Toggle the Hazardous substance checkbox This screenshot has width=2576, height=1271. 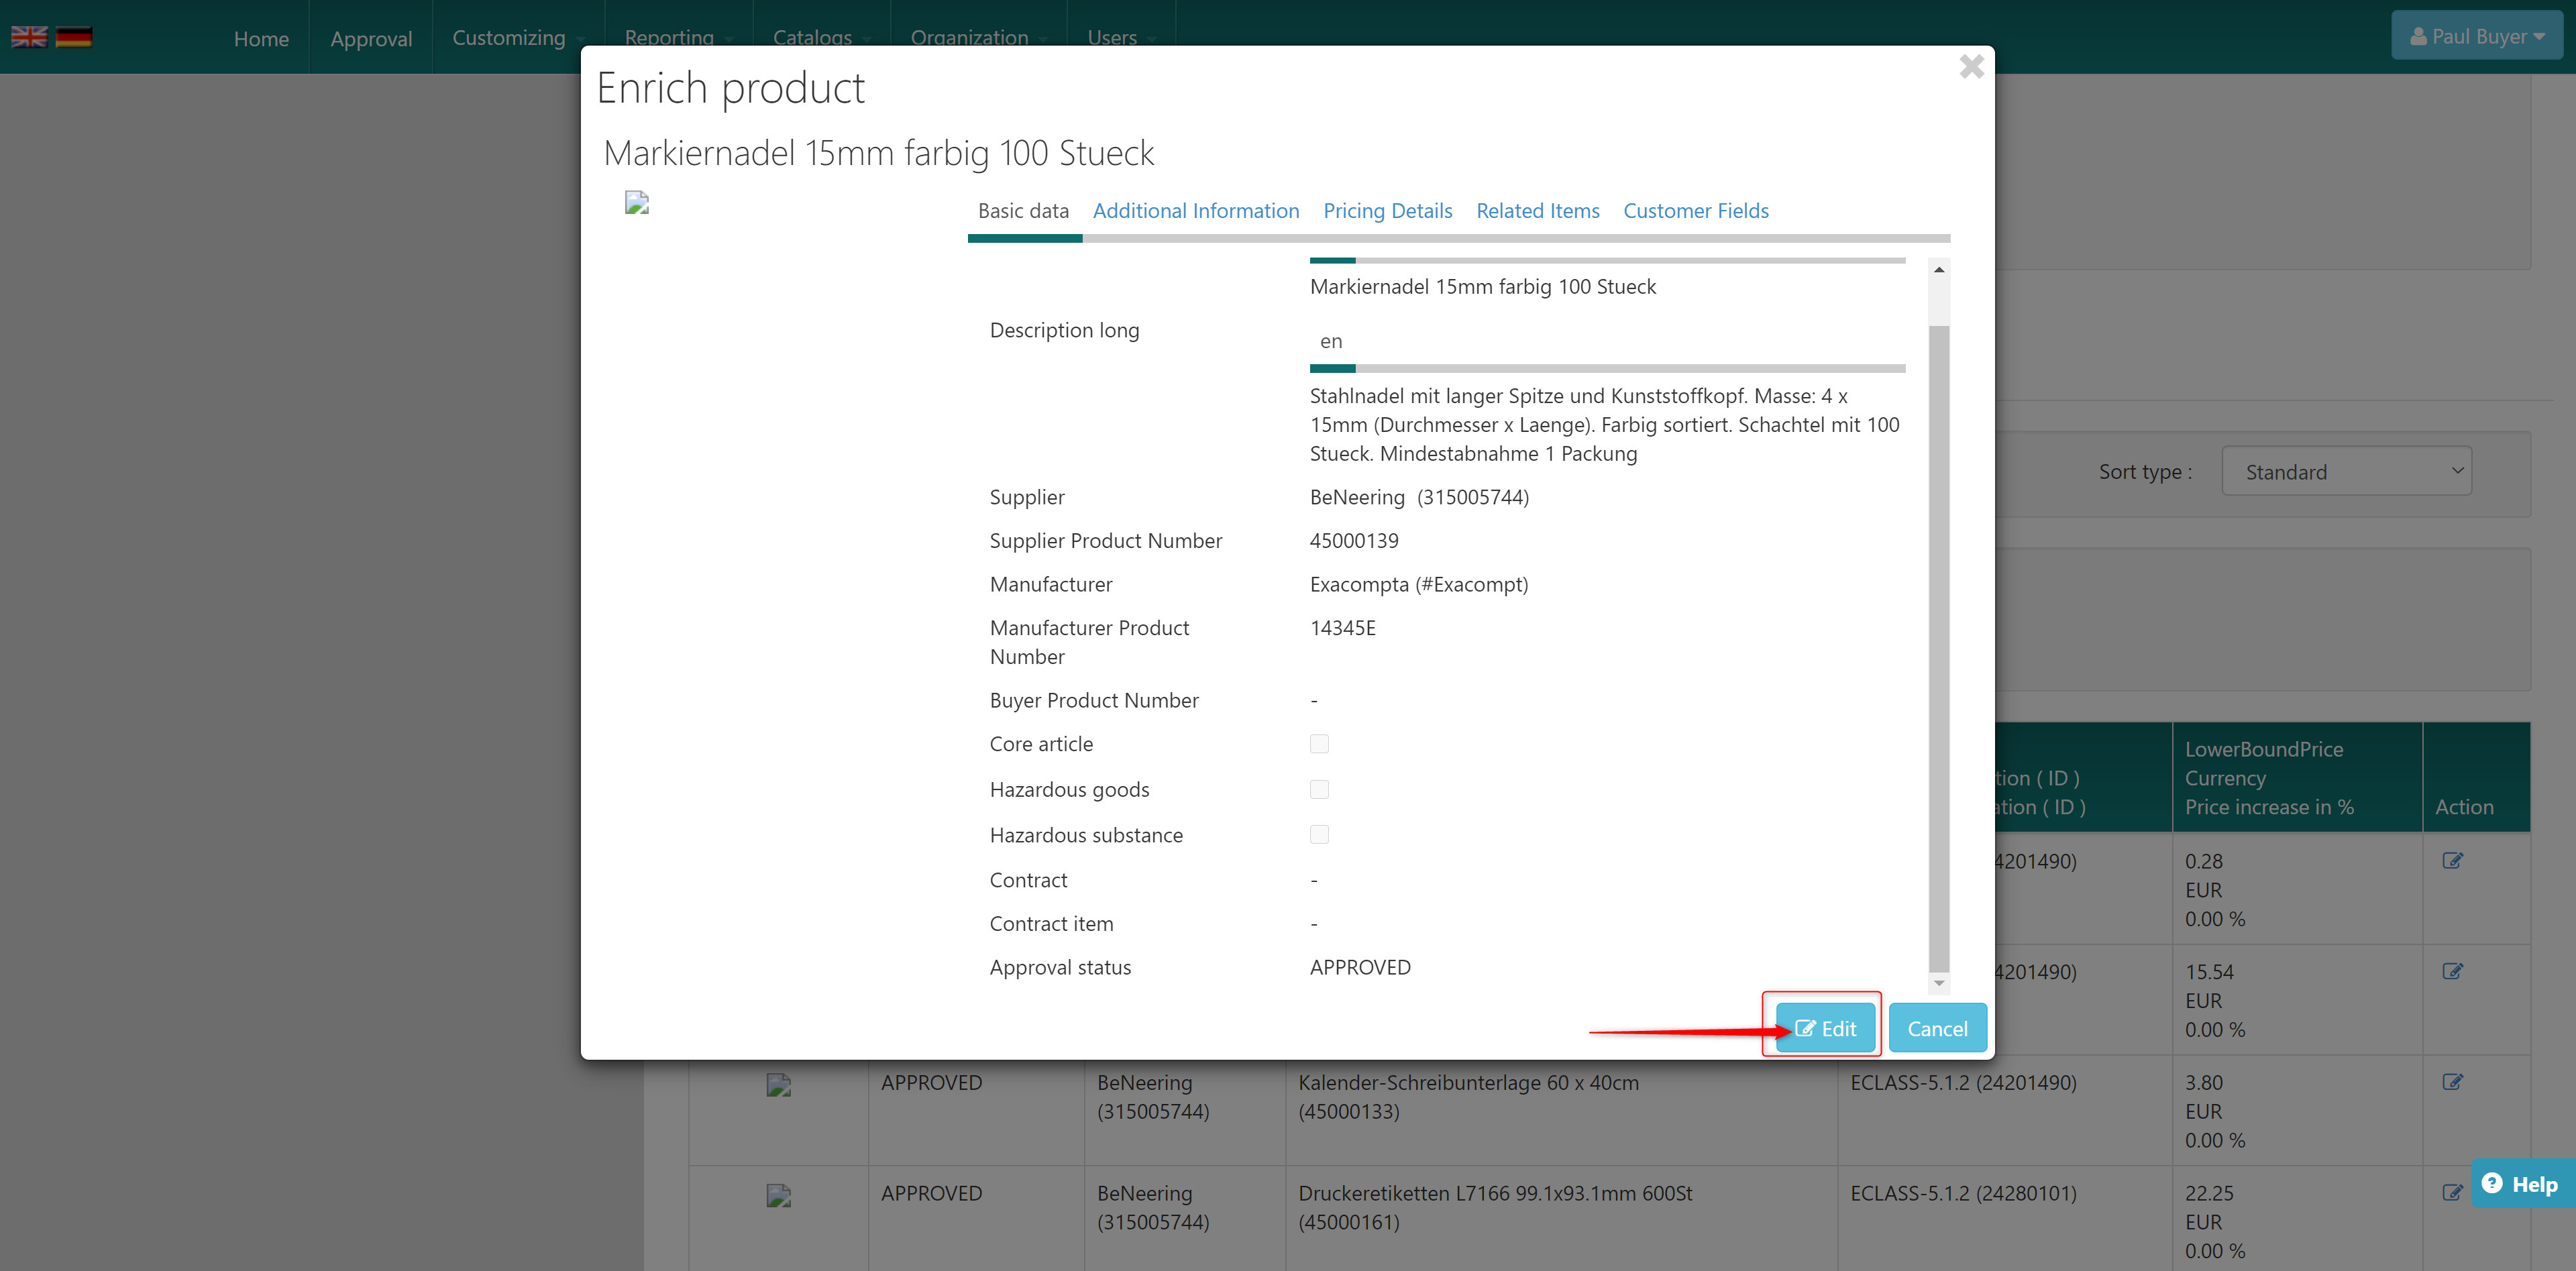1319,834
